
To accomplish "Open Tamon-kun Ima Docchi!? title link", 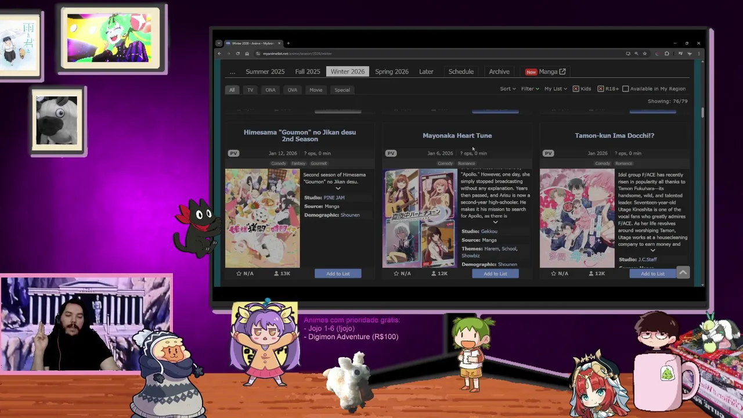I will [x=614, y=135].
